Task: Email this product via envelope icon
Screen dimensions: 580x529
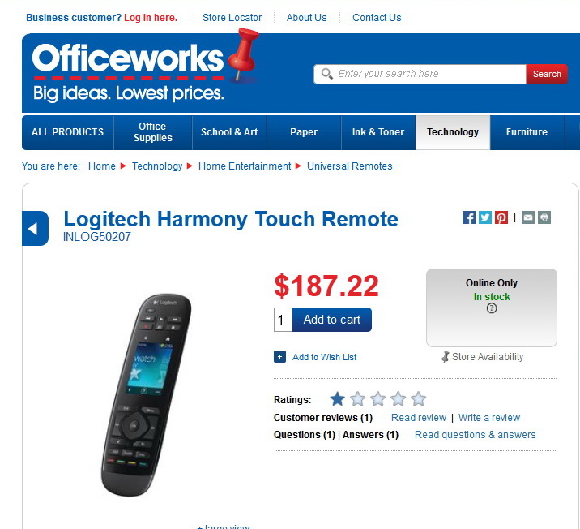Action: pyautogui.click(x=528, y=217)
